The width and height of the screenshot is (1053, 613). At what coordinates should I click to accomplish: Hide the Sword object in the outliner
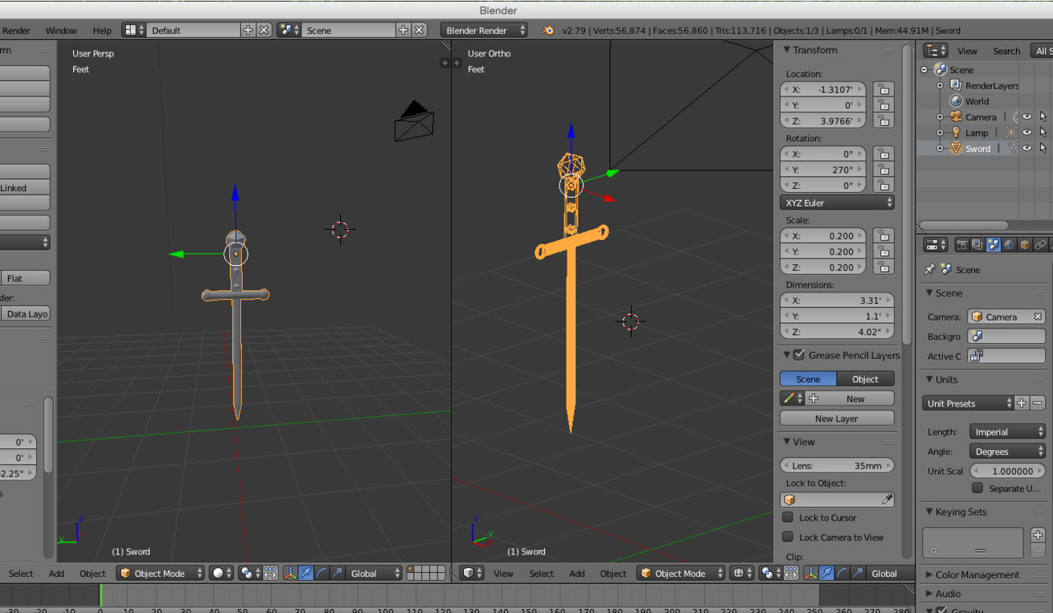click(x=1029, y=149)
